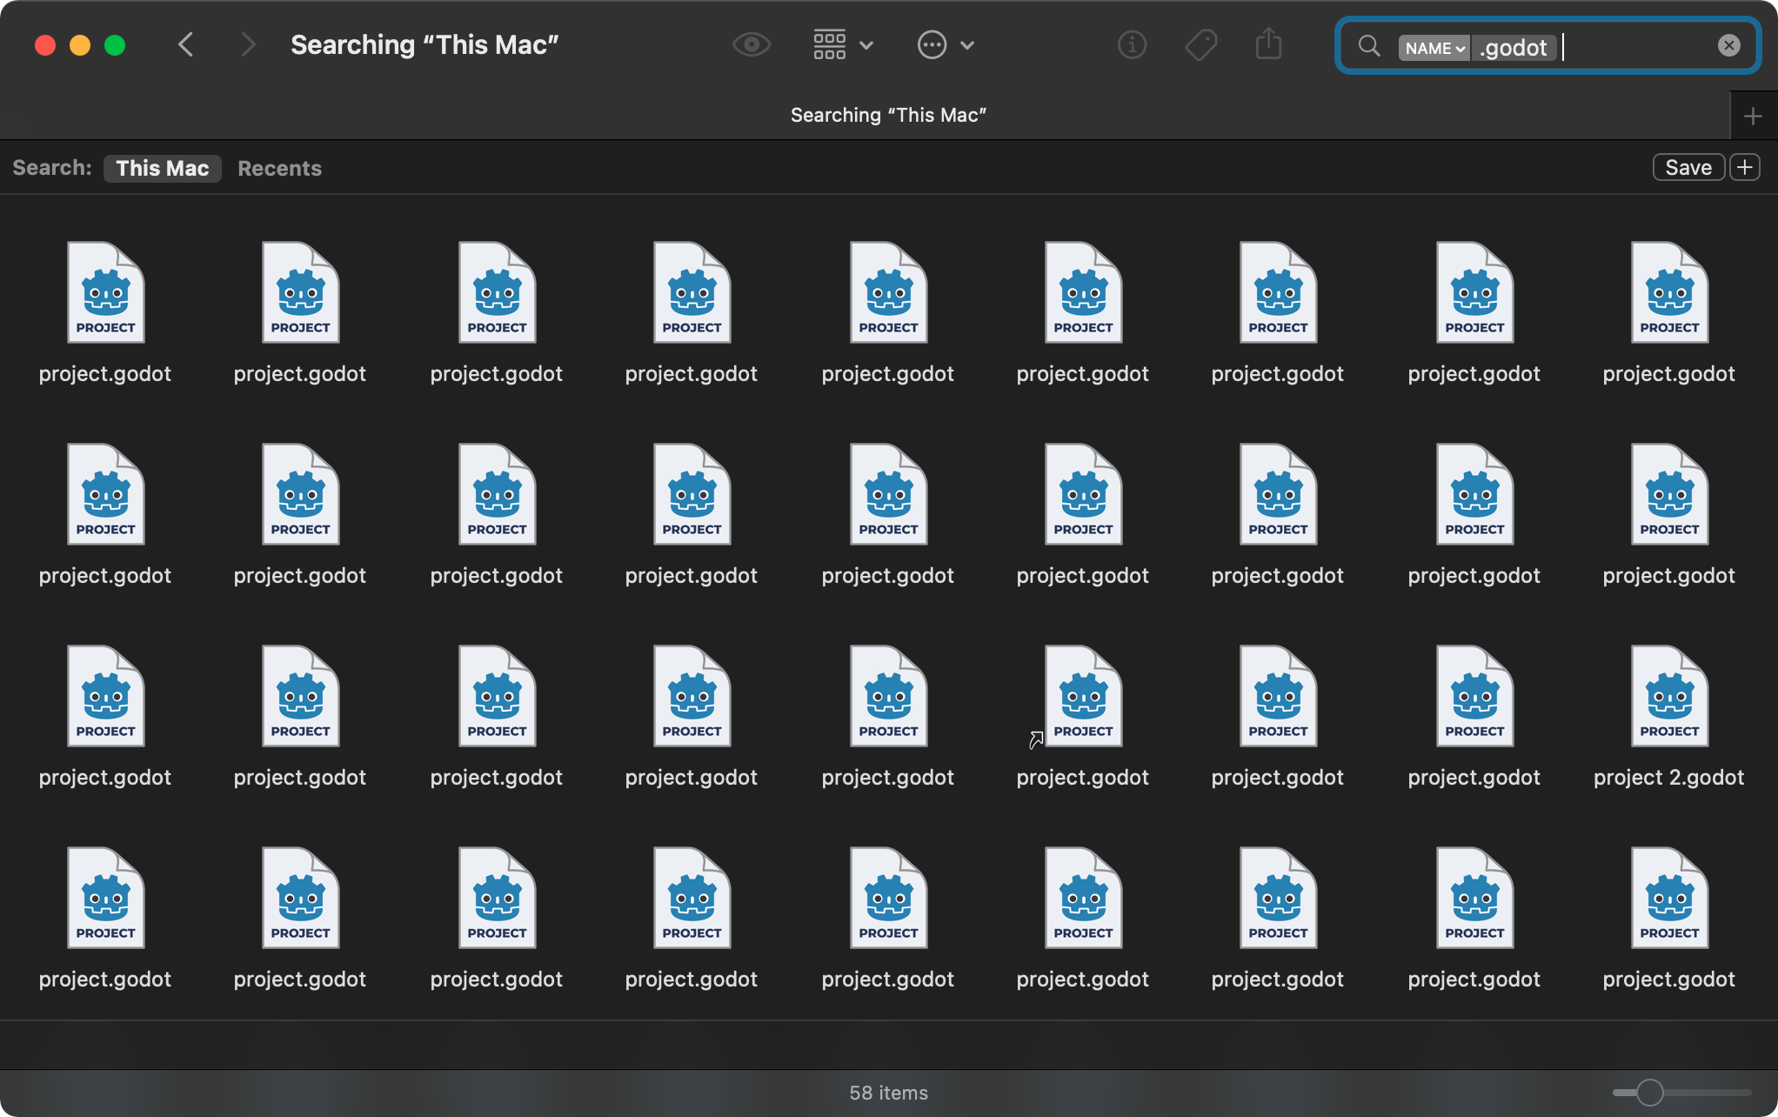Viewport: 1778px width, 1117px height.
Task: Add a search criterion with the plus button
Action: click(1745, 166)
